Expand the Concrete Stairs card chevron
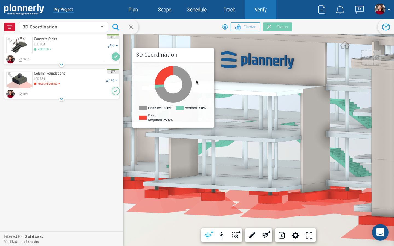394x246 pixels. tap(62, 65)
